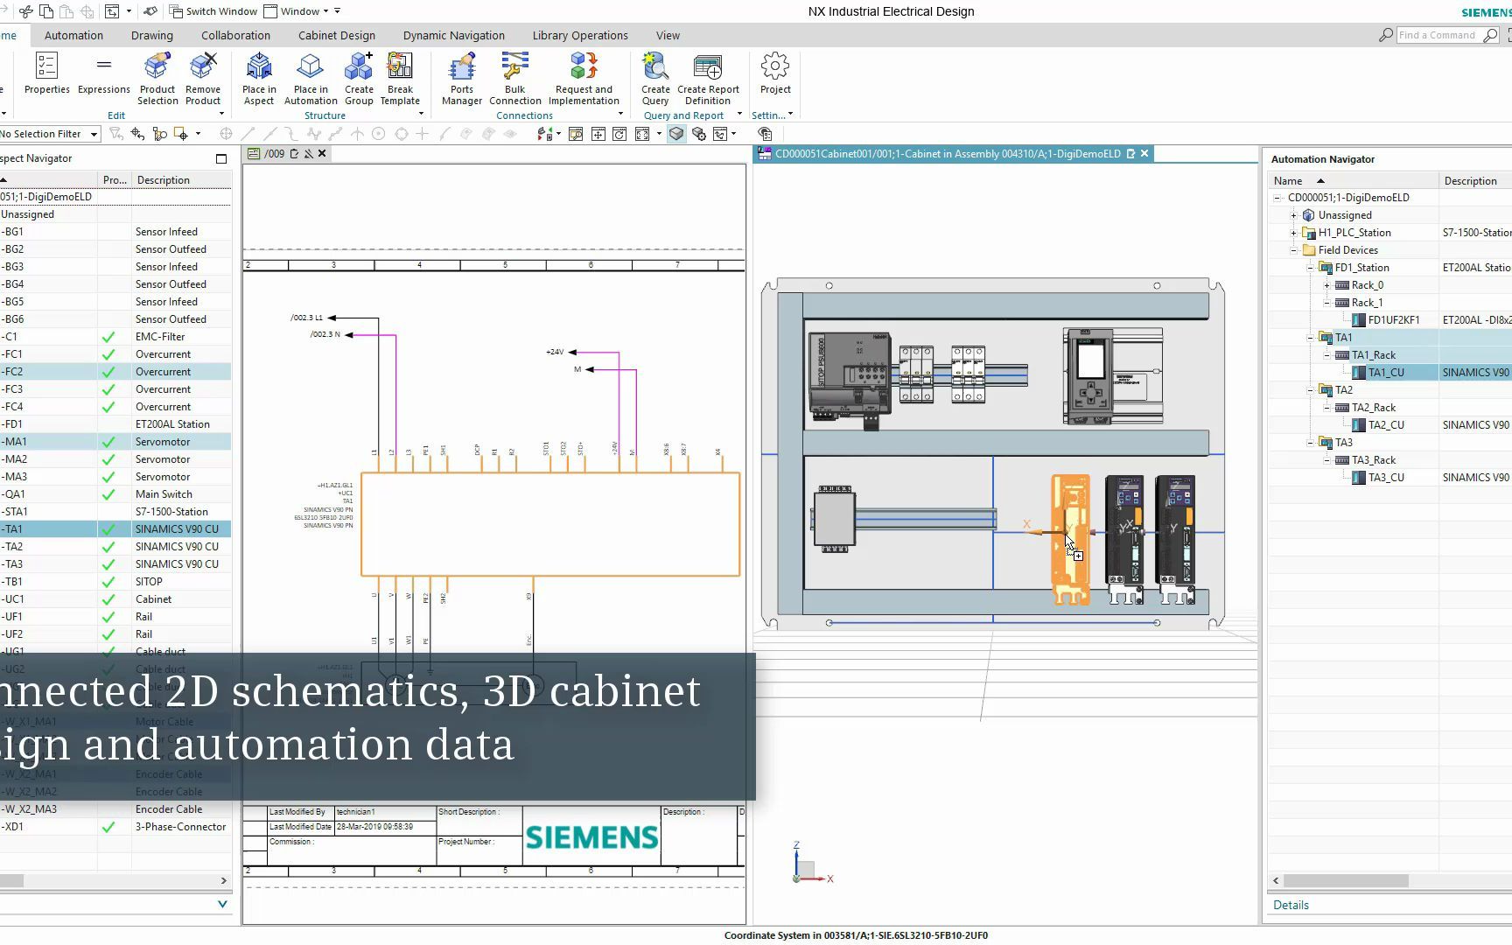1512x945 pixels.
Task: Open the Collaboration ribbon tab
Action: coord(235,36)
